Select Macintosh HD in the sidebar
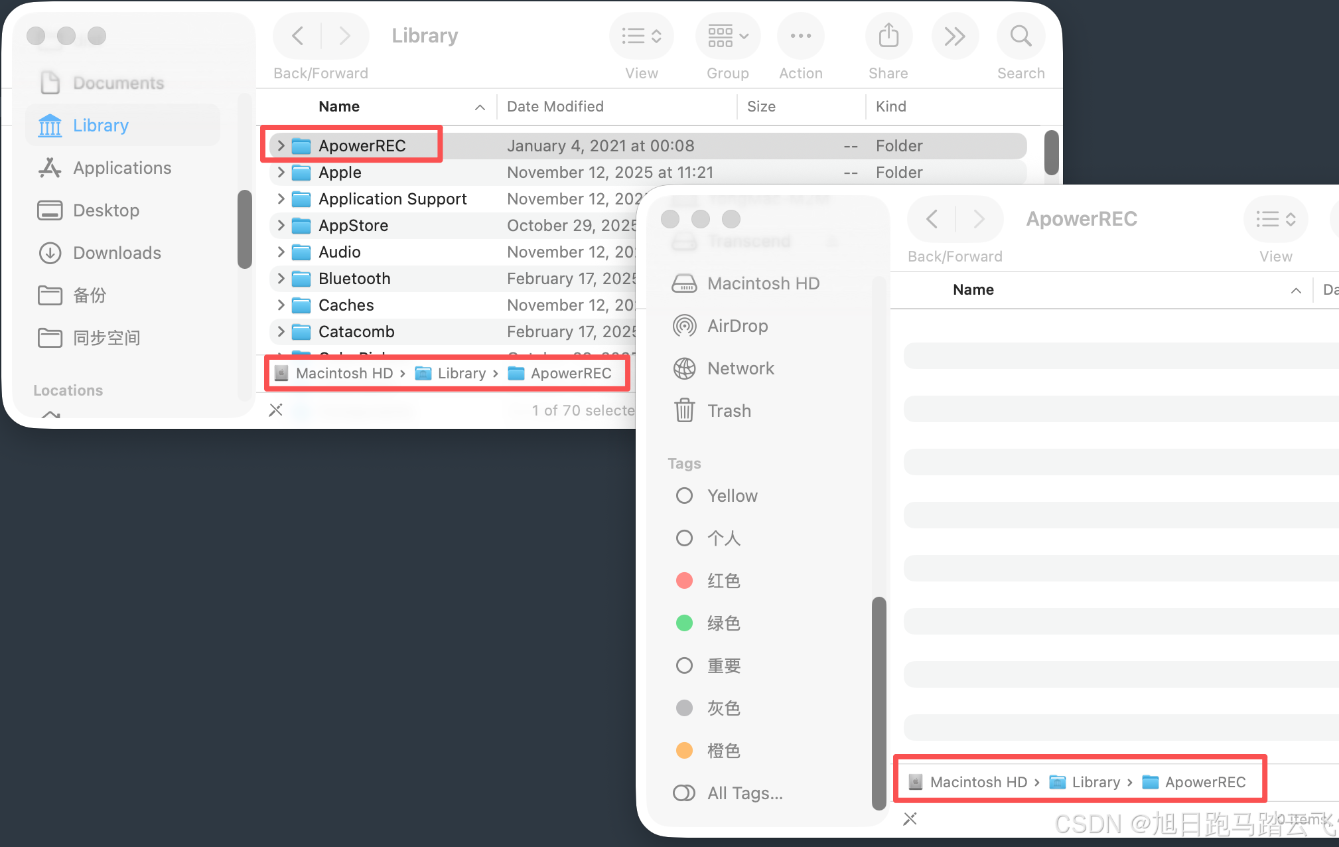1339x847 pixels. tap(763, 283)
